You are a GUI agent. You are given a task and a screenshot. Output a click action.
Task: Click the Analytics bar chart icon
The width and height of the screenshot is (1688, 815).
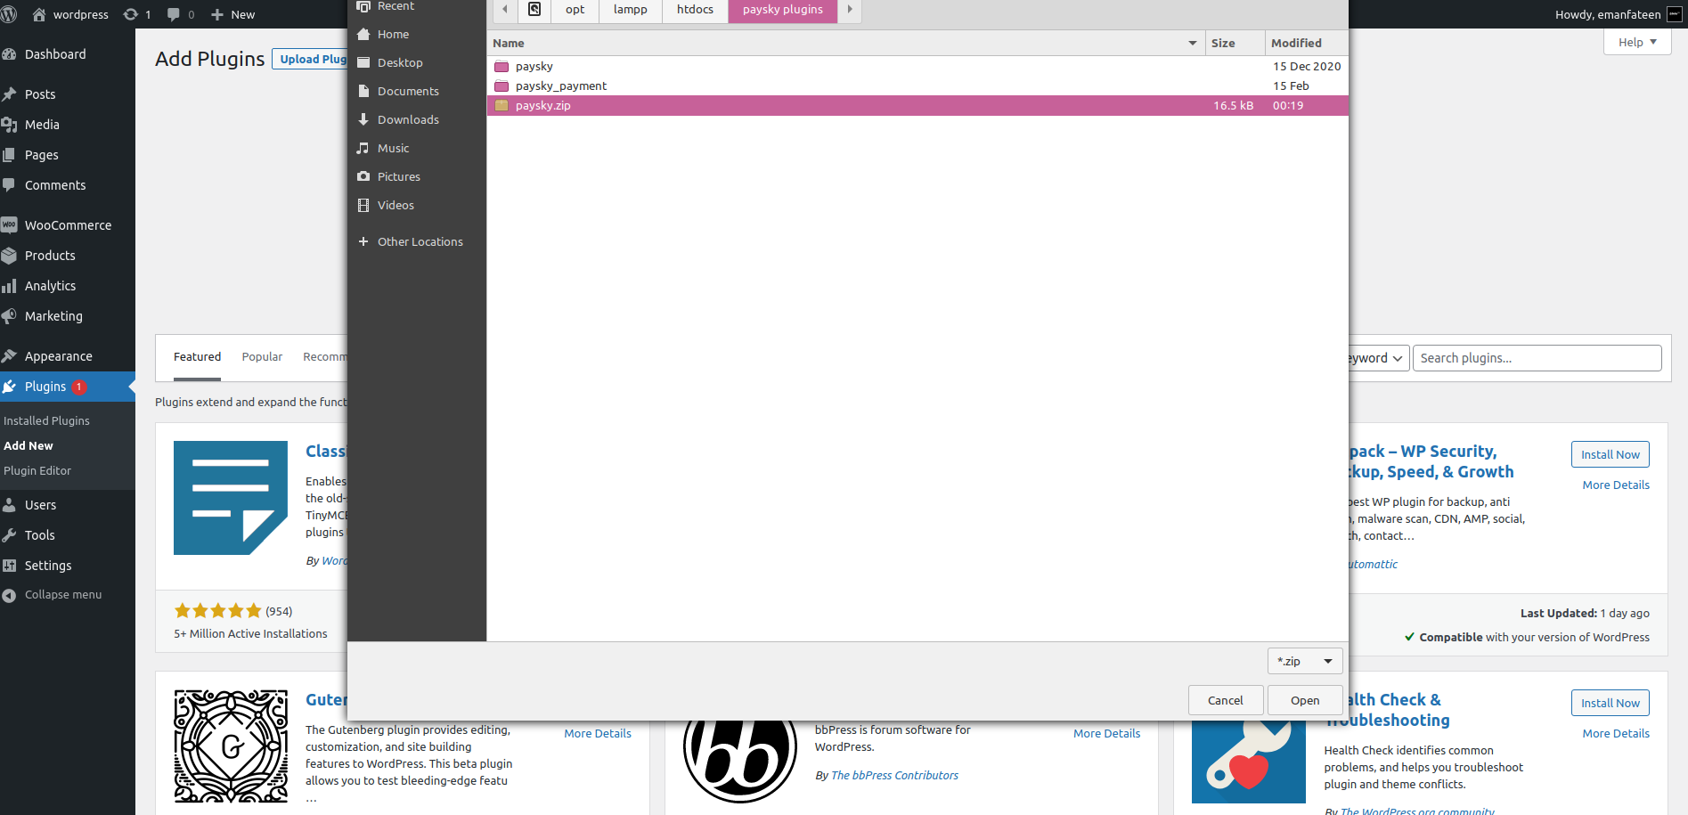(10, 286)
